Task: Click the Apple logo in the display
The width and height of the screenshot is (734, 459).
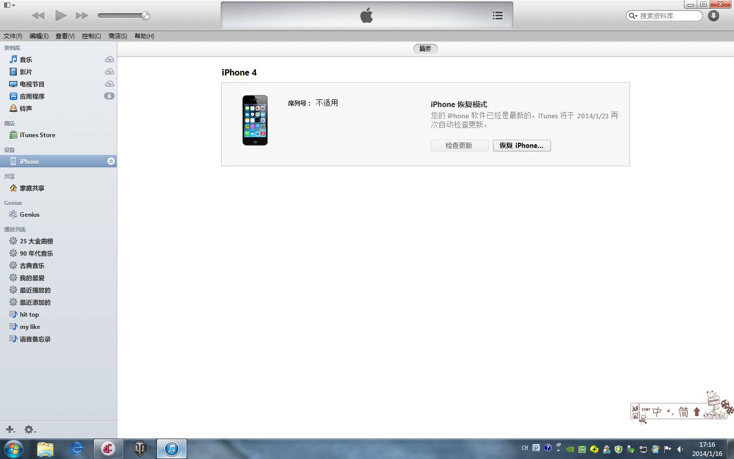Action: pyautogui.click(x=366, y=15)
